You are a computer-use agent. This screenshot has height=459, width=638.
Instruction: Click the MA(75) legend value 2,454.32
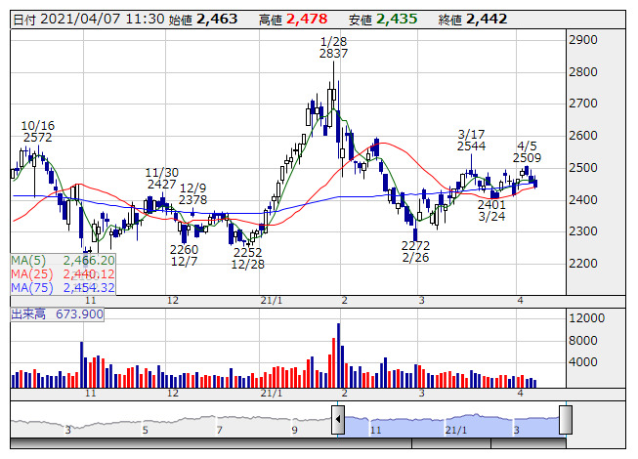click(89, 287)
